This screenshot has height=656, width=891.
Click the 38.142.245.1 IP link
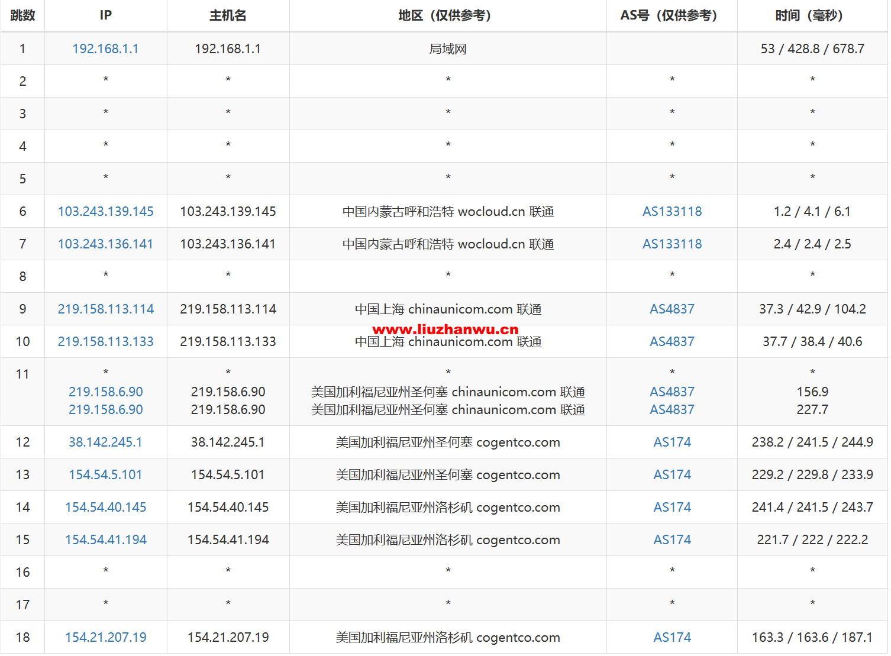[x=105, y=442]
